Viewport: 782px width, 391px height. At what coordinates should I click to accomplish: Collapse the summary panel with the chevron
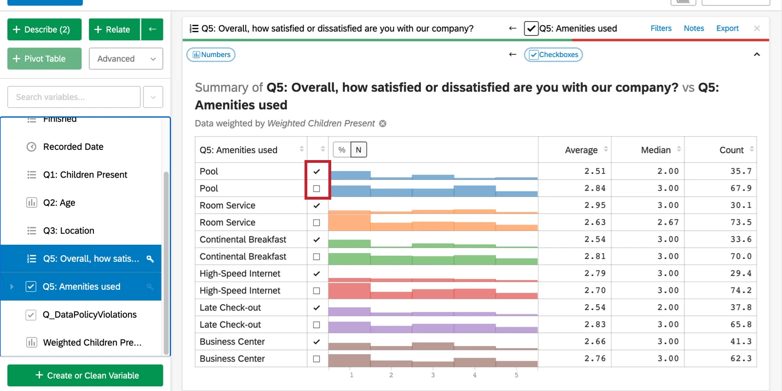757,54
